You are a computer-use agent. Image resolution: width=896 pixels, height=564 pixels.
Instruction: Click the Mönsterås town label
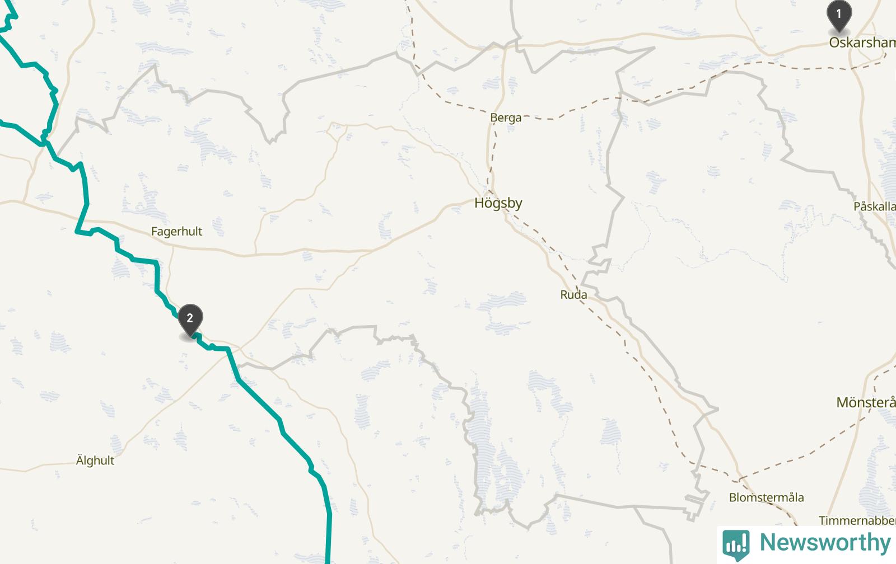866,402
